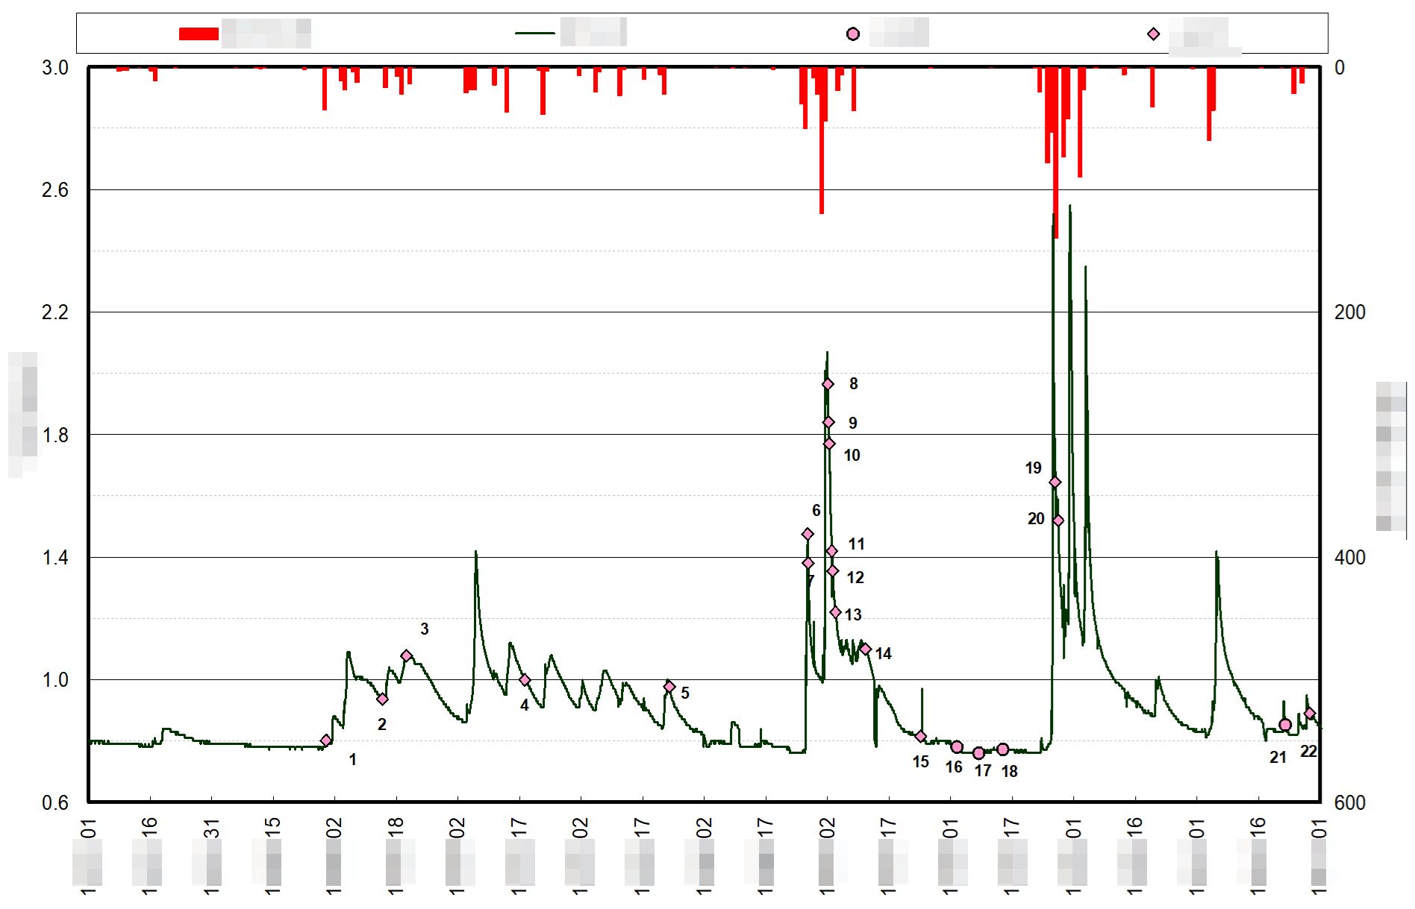Select the diamond marker labeled 20
This screenshot has height=909, width=1415.
click(1058, 520)
